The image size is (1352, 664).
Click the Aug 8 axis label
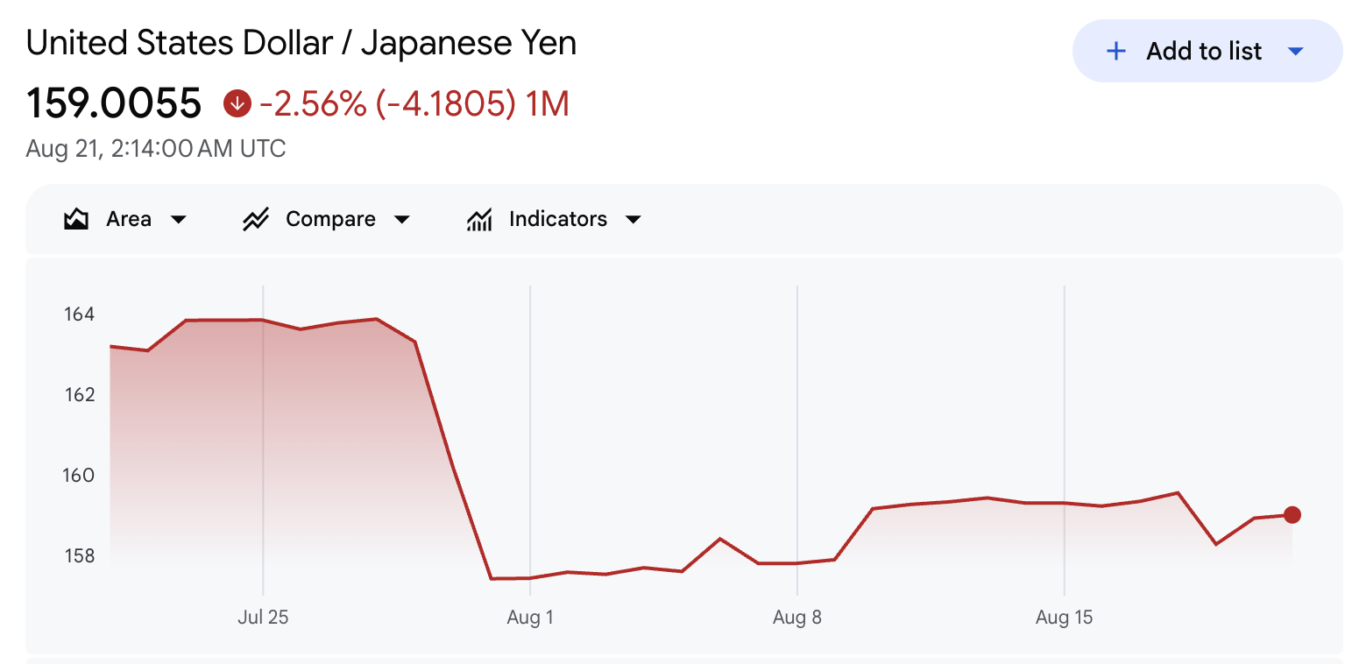[797, 618]
